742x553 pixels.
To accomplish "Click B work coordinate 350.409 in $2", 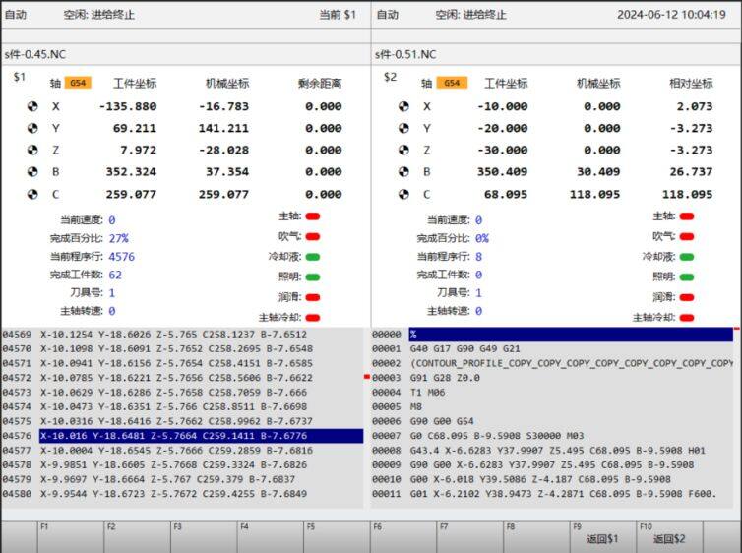I will coord(502,172).
